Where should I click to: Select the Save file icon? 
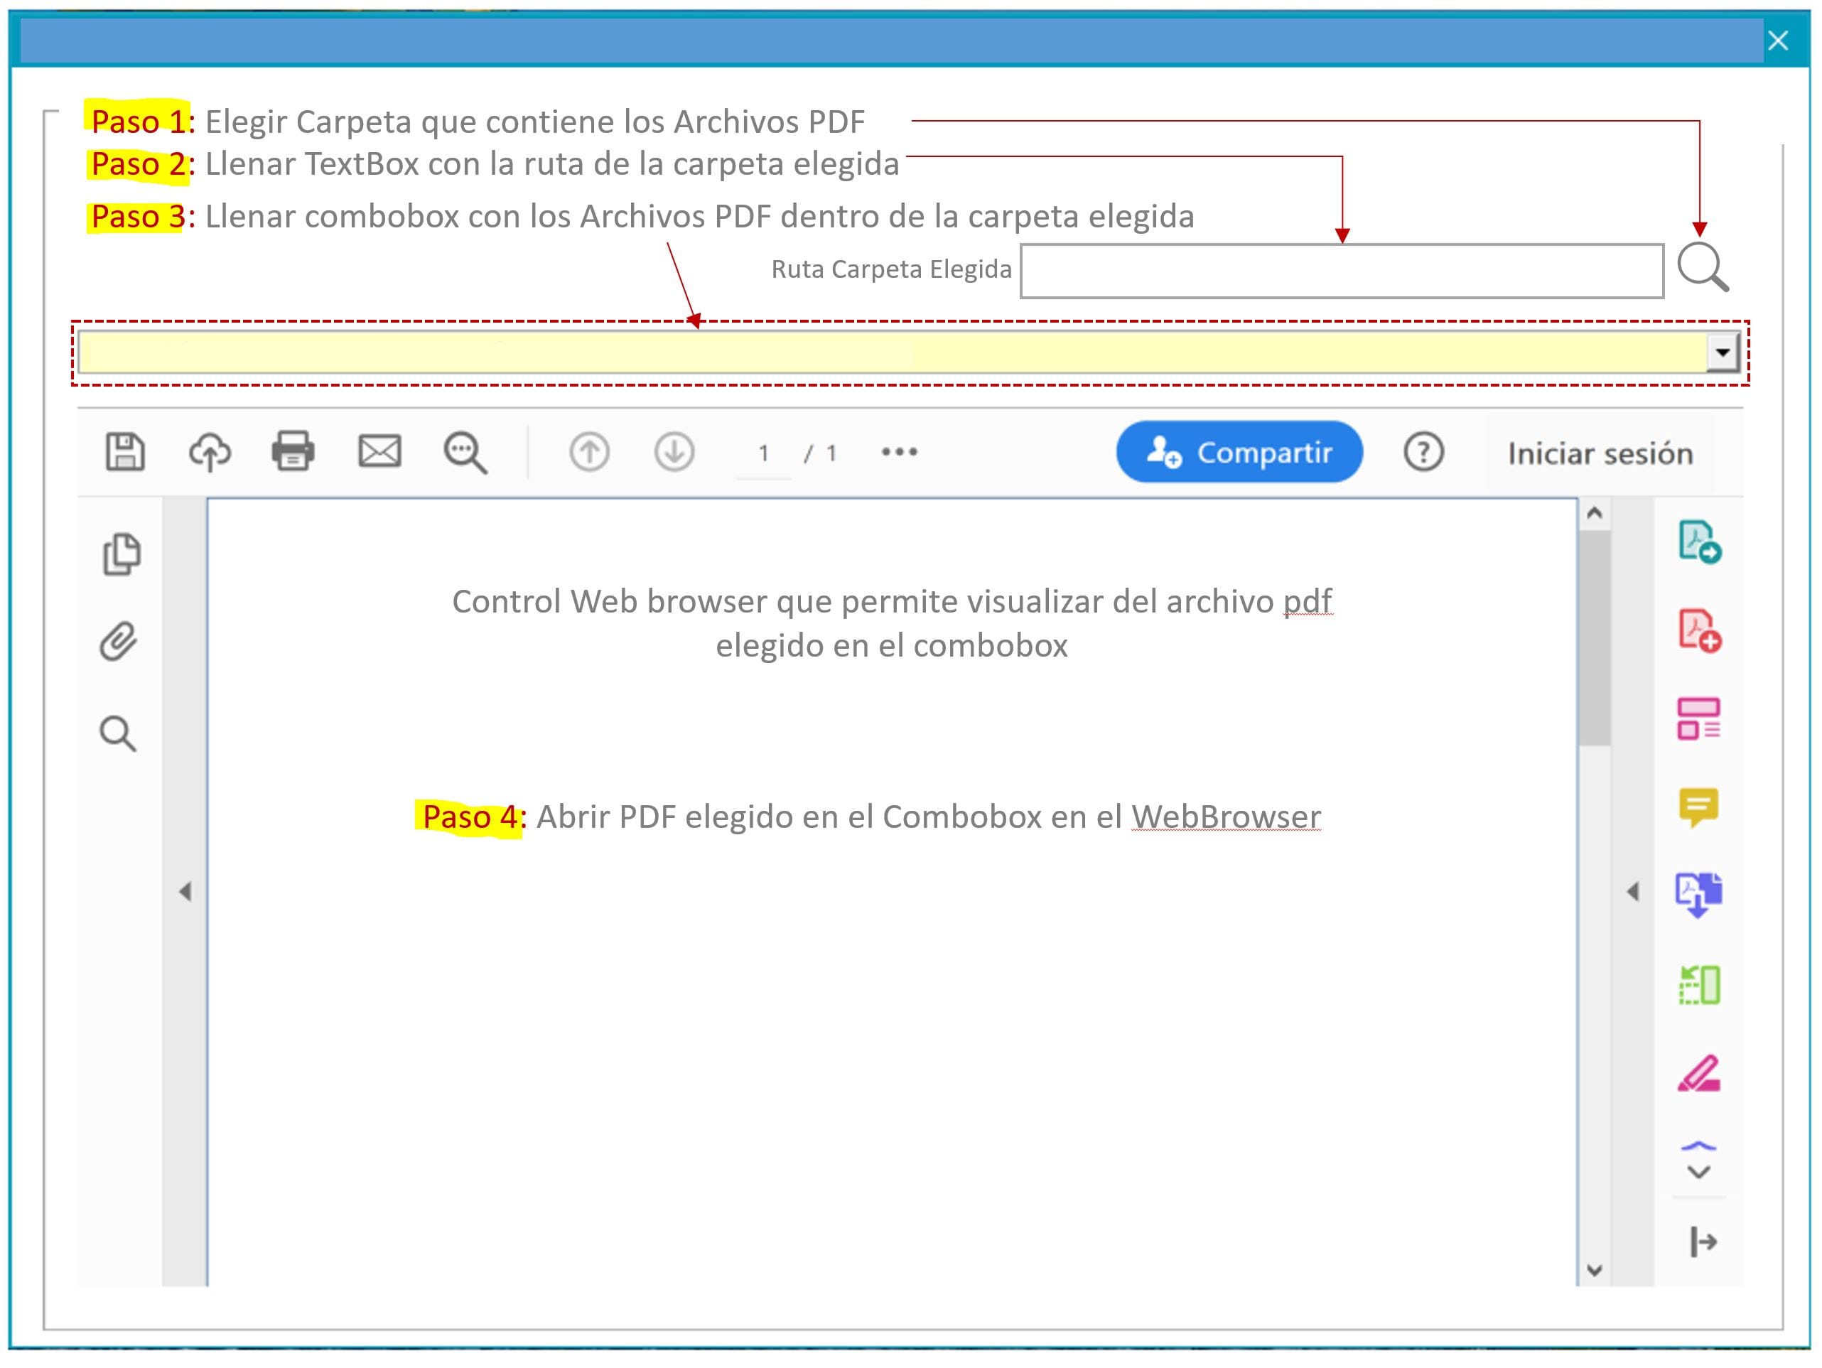tap(124, 451)
